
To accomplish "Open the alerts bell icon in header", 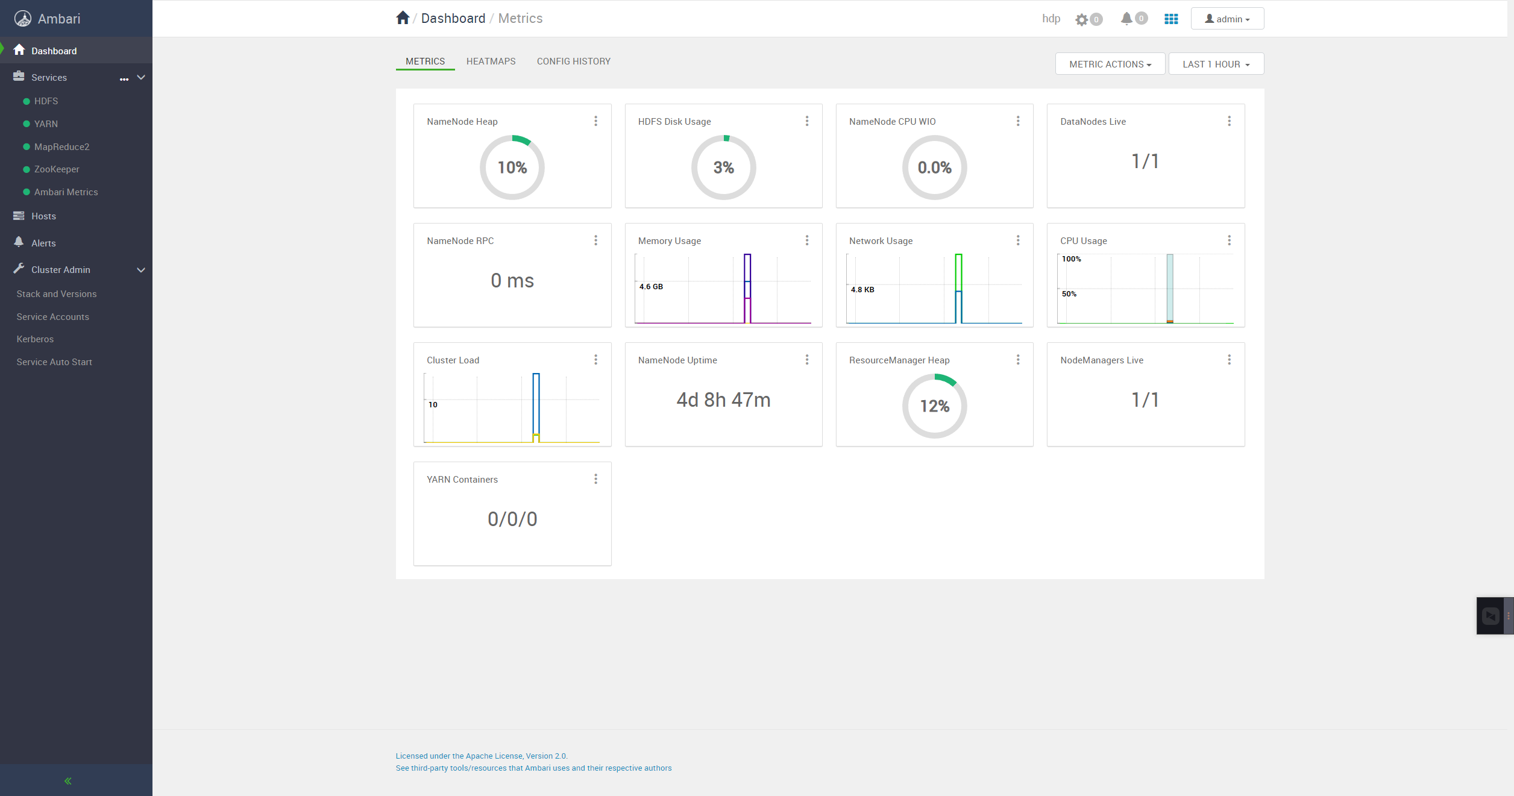I will pos(1126,19).
